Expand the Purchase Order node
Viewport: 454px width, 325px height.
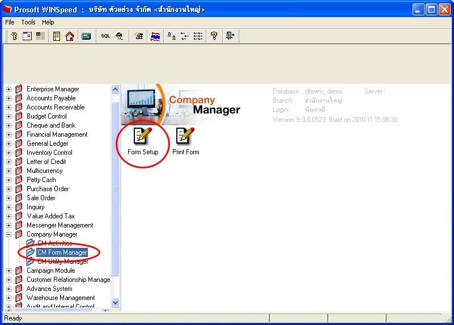[x=9, y=189]
